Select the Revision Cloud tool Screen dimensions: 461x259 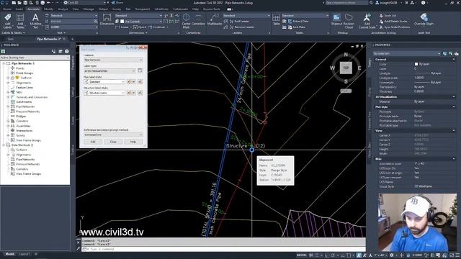349,21
